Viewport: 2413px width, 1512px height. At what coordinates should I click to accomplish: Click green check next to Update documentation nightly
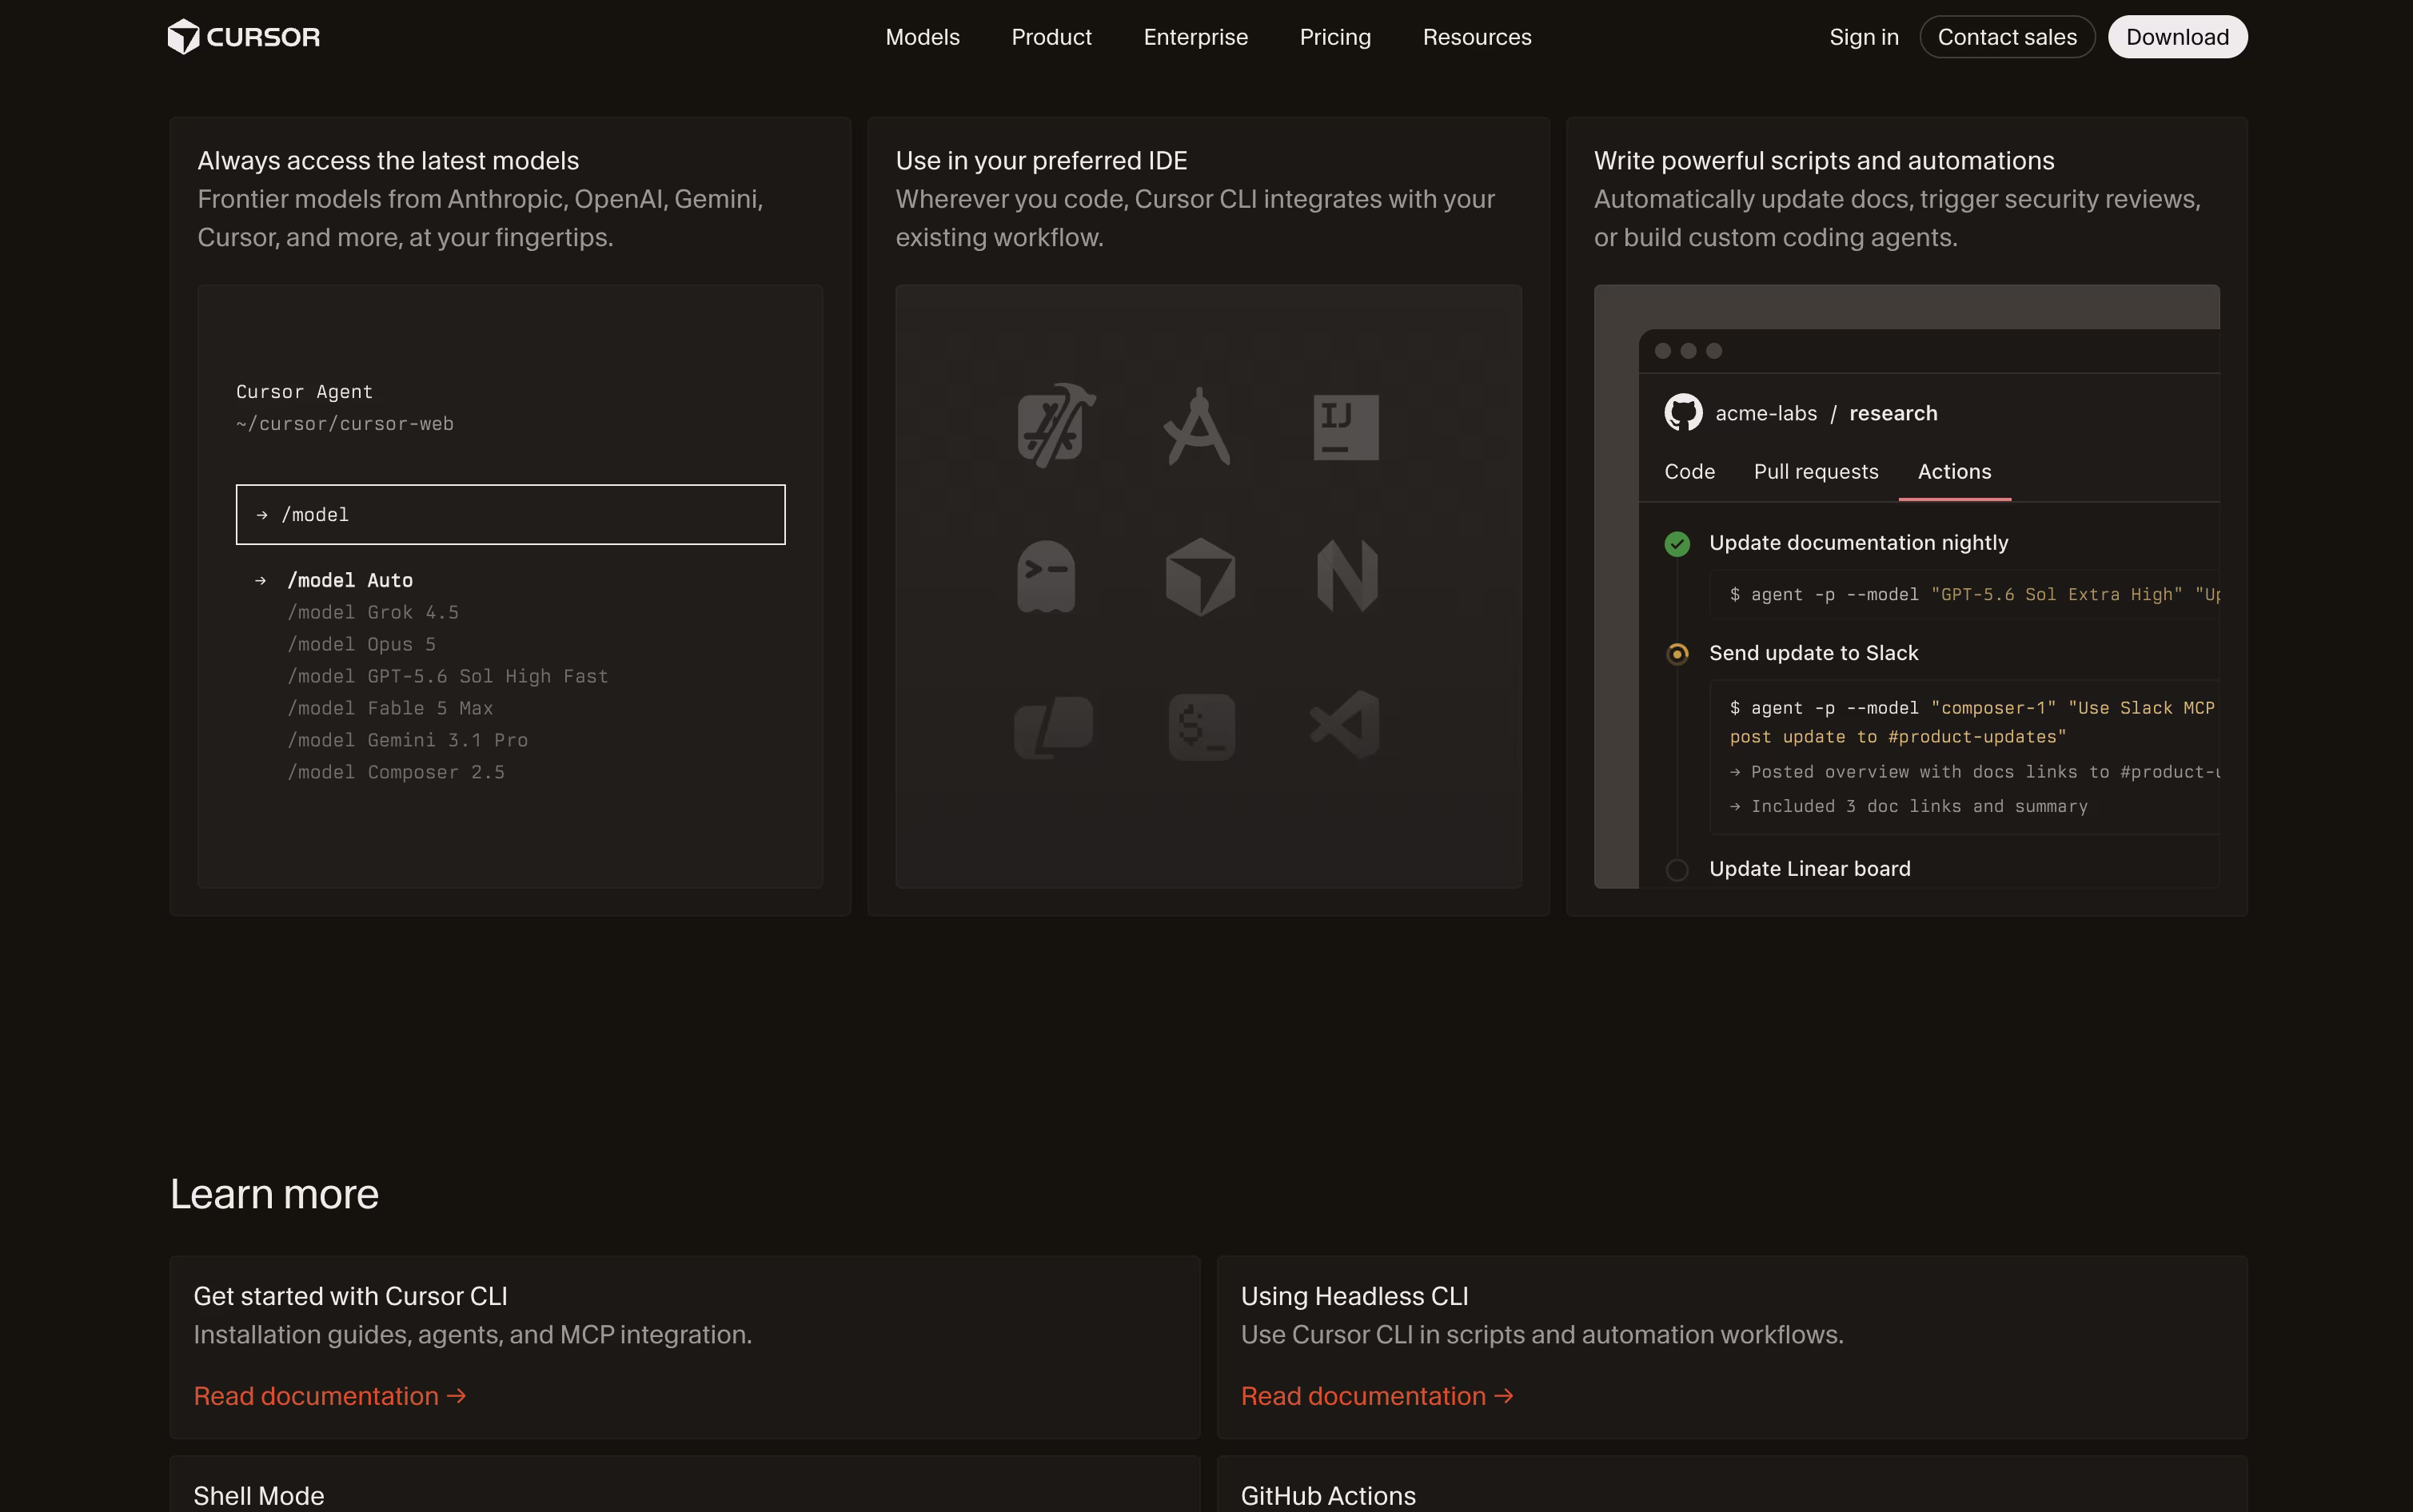(1677, 543)
